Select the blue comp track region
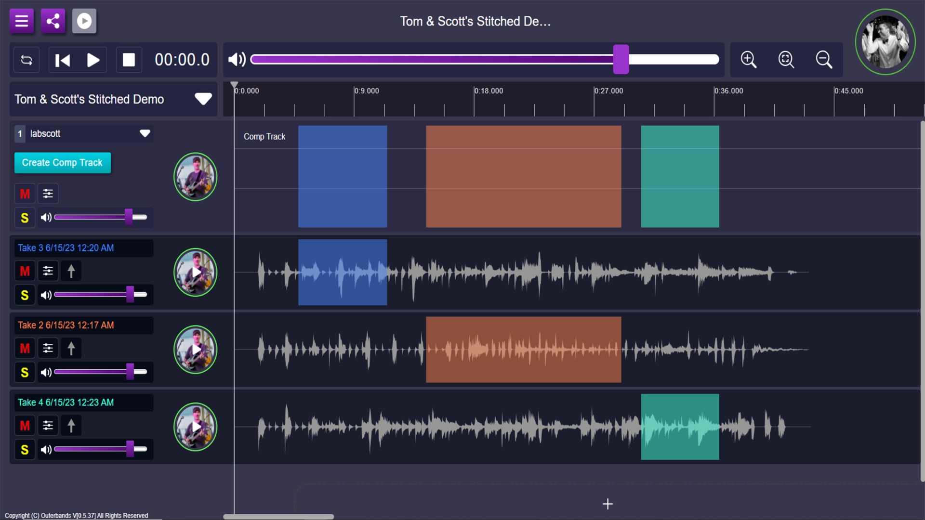 tap(343, 177)
